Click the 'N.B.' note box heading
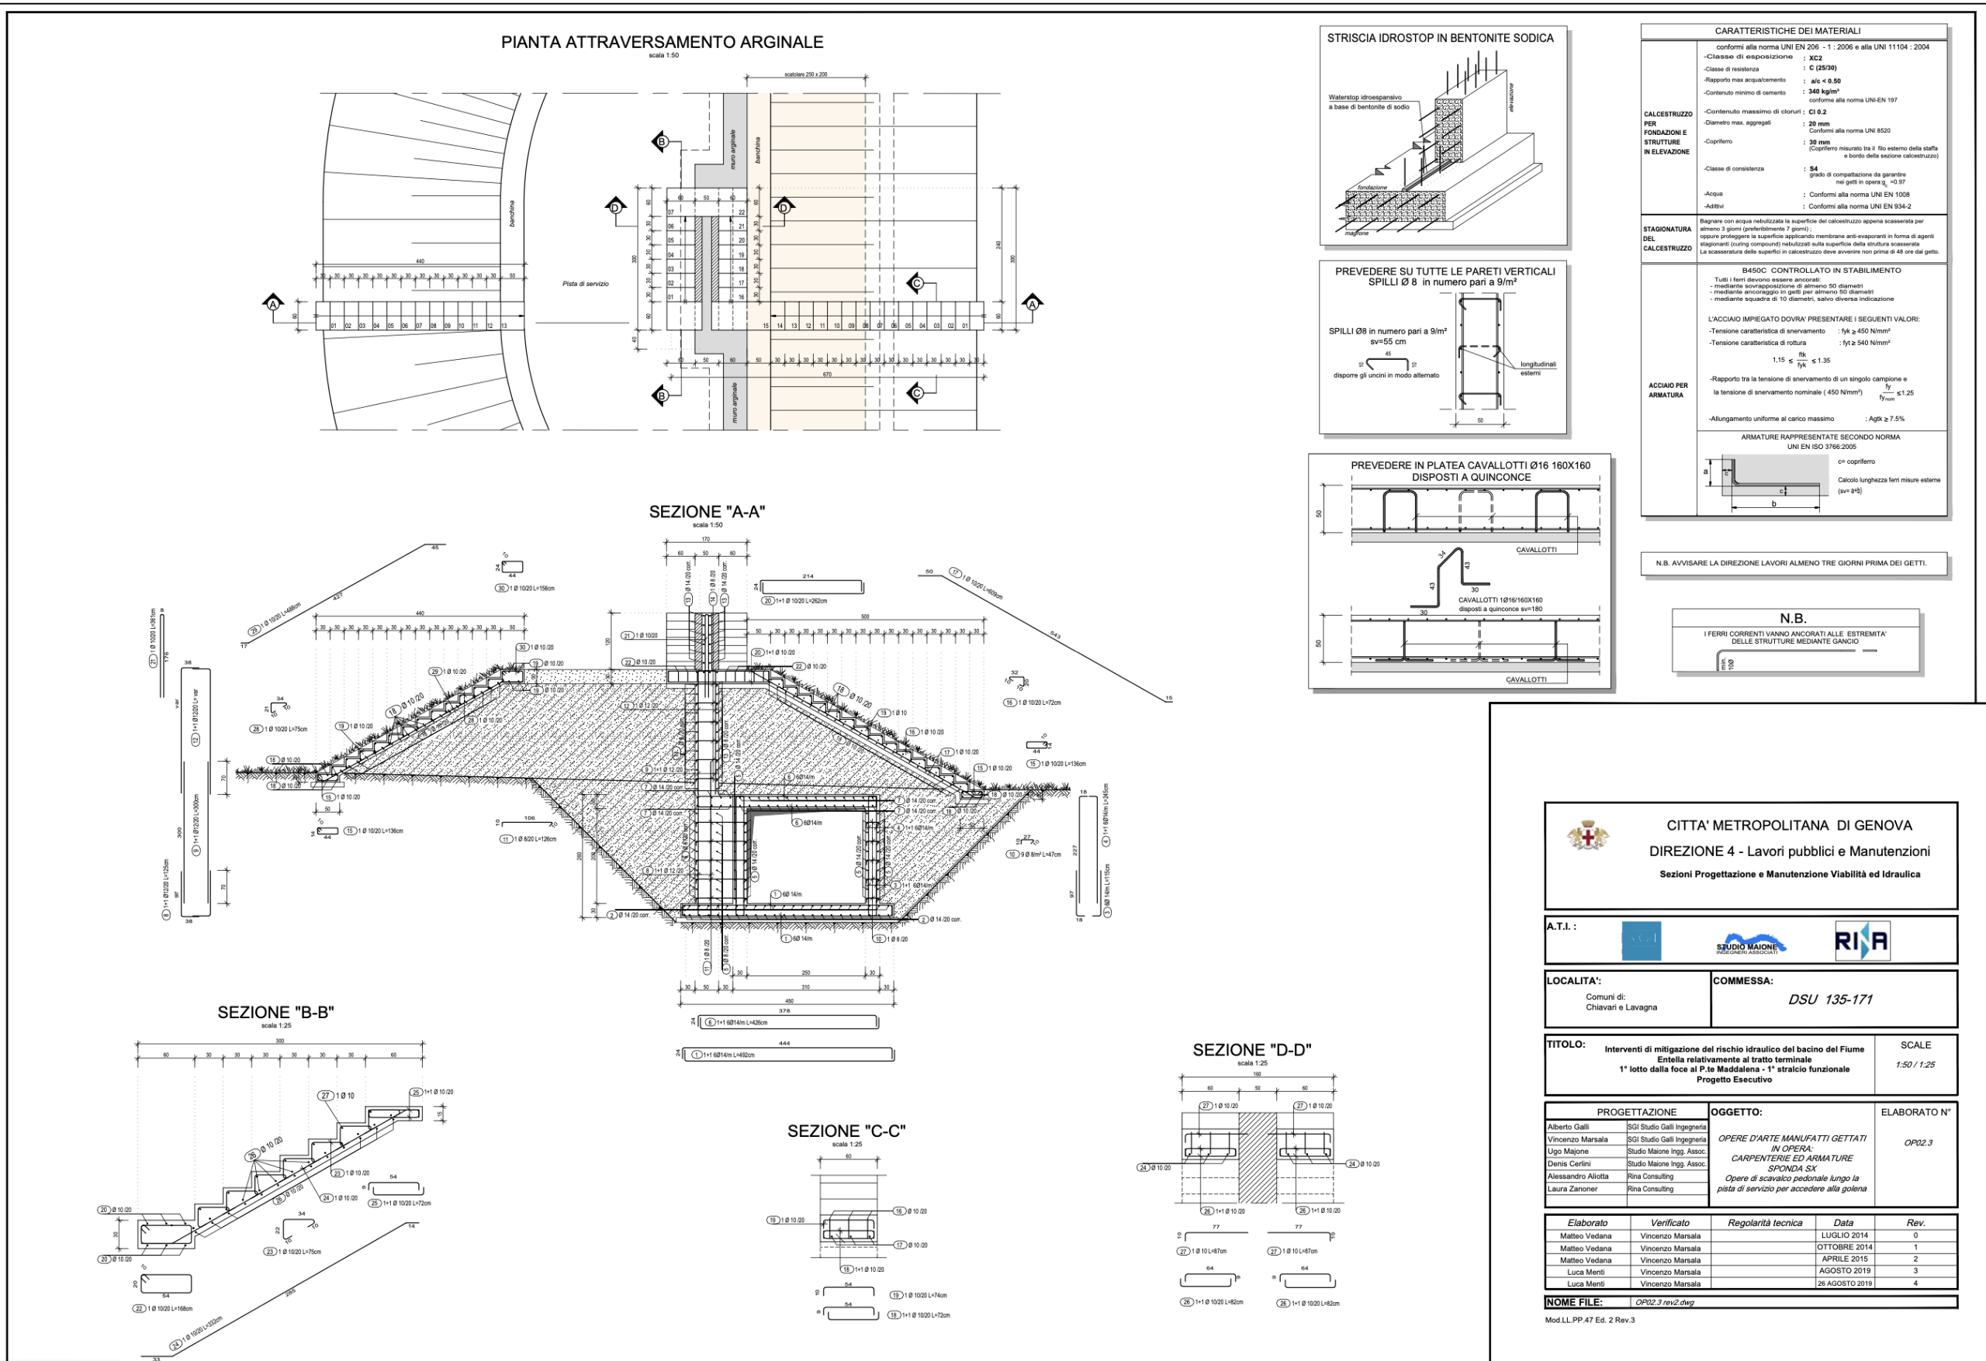 coord(1792,619)
